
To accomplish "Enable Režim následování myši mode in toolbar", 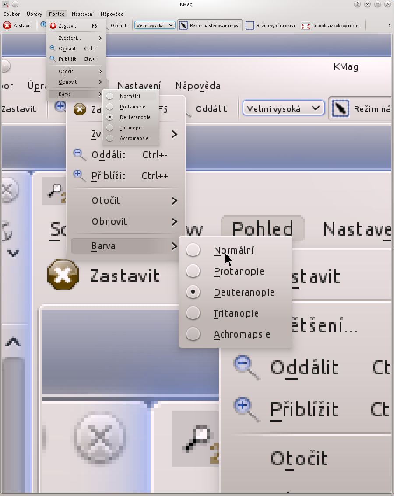I will (x=210, y=26).
